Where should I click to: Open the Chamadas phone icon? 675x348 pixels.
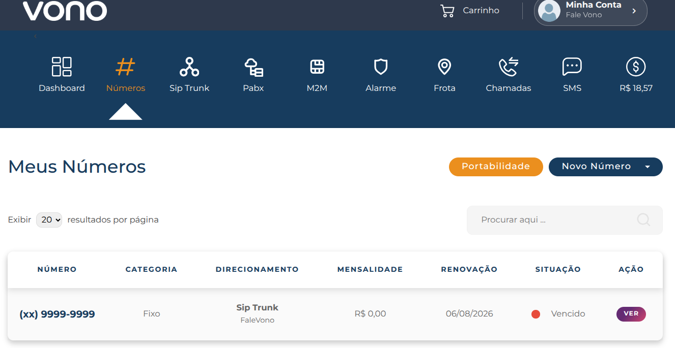click(x=508, y=67)
